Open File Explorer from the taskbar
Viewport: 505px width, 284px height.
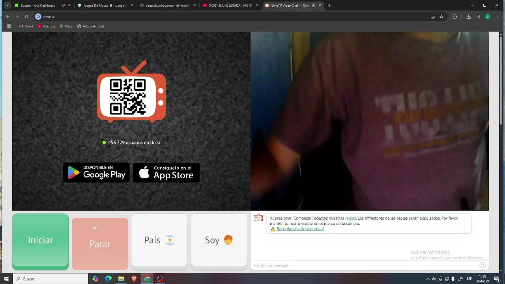coord(121,279)
